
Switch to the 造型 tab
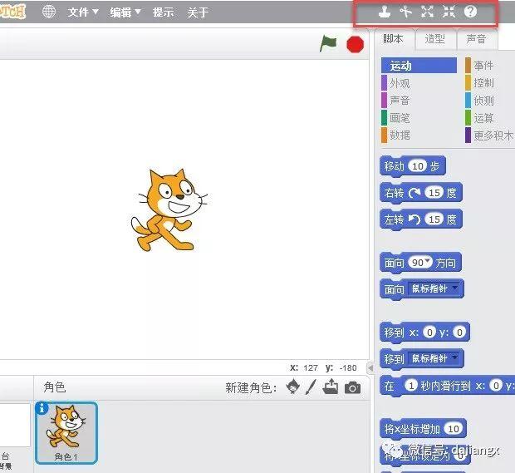click(x=435, y=39)
